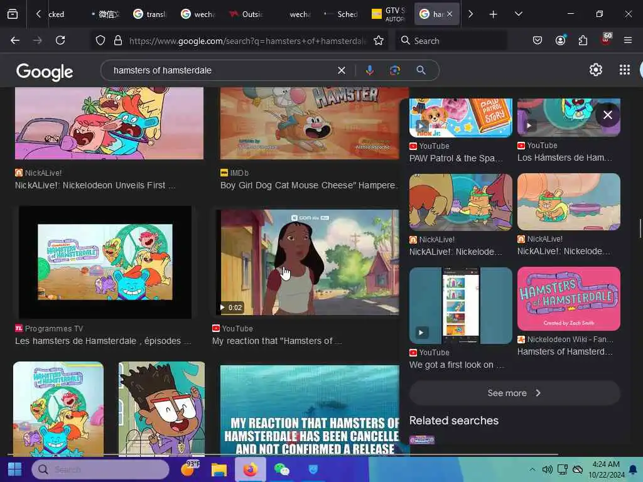The height and width of the screenshot is (482, 643).
Task: Bookmark this page with the star icon
Action: point(379,40)
